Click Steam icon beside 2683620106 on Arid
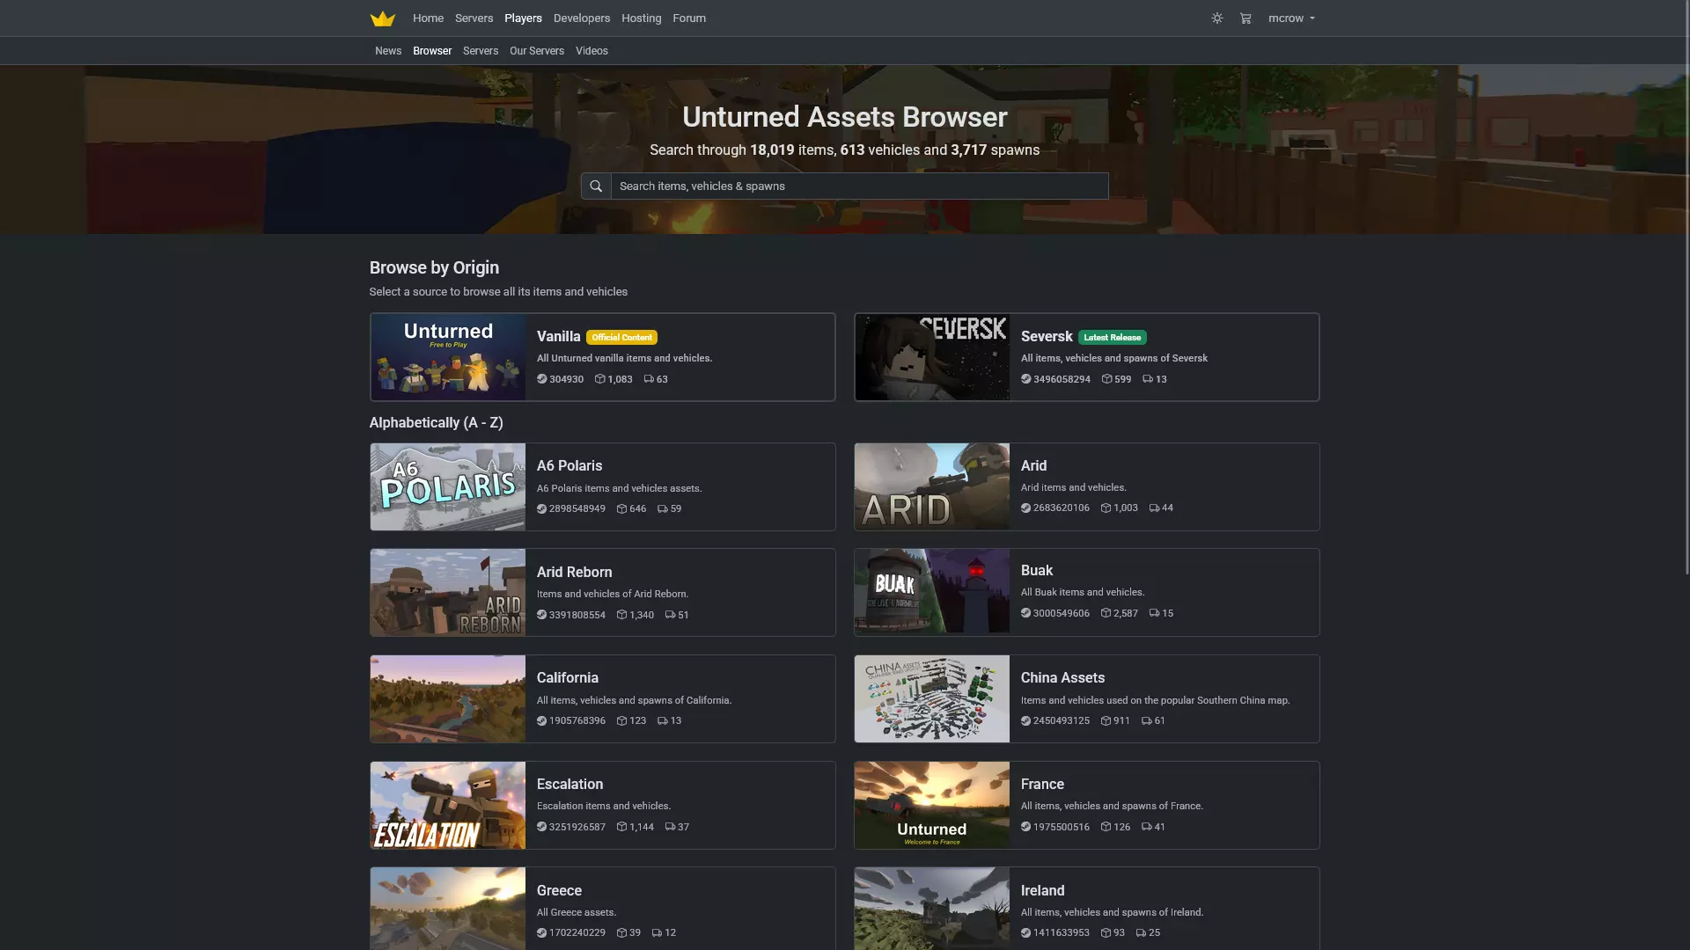This screenshot has width=1690, height=950. [x=1026, y=508]
